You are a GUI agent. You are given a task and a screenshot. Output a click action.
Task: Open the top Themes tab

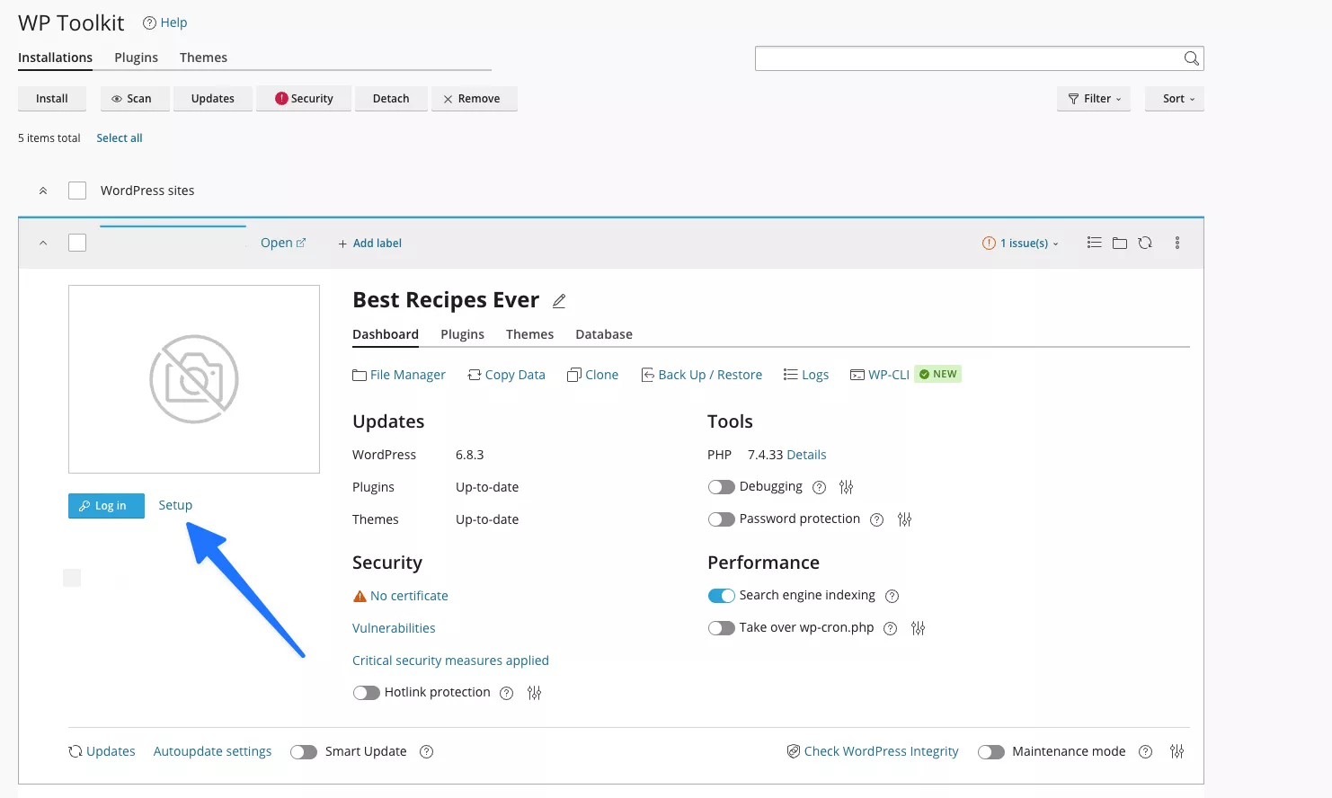pyautogui.click(x=203, y=58)
